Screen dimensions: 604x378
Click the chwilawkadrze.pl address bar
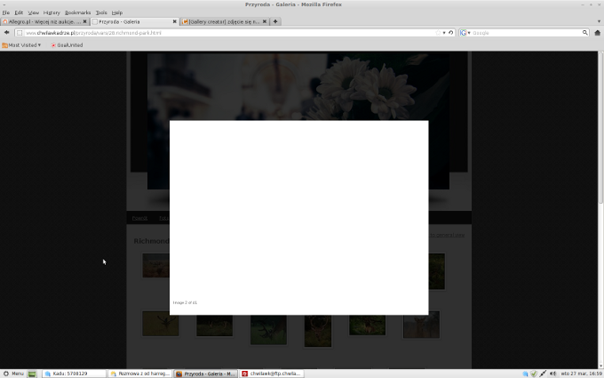tap(222, 33)
